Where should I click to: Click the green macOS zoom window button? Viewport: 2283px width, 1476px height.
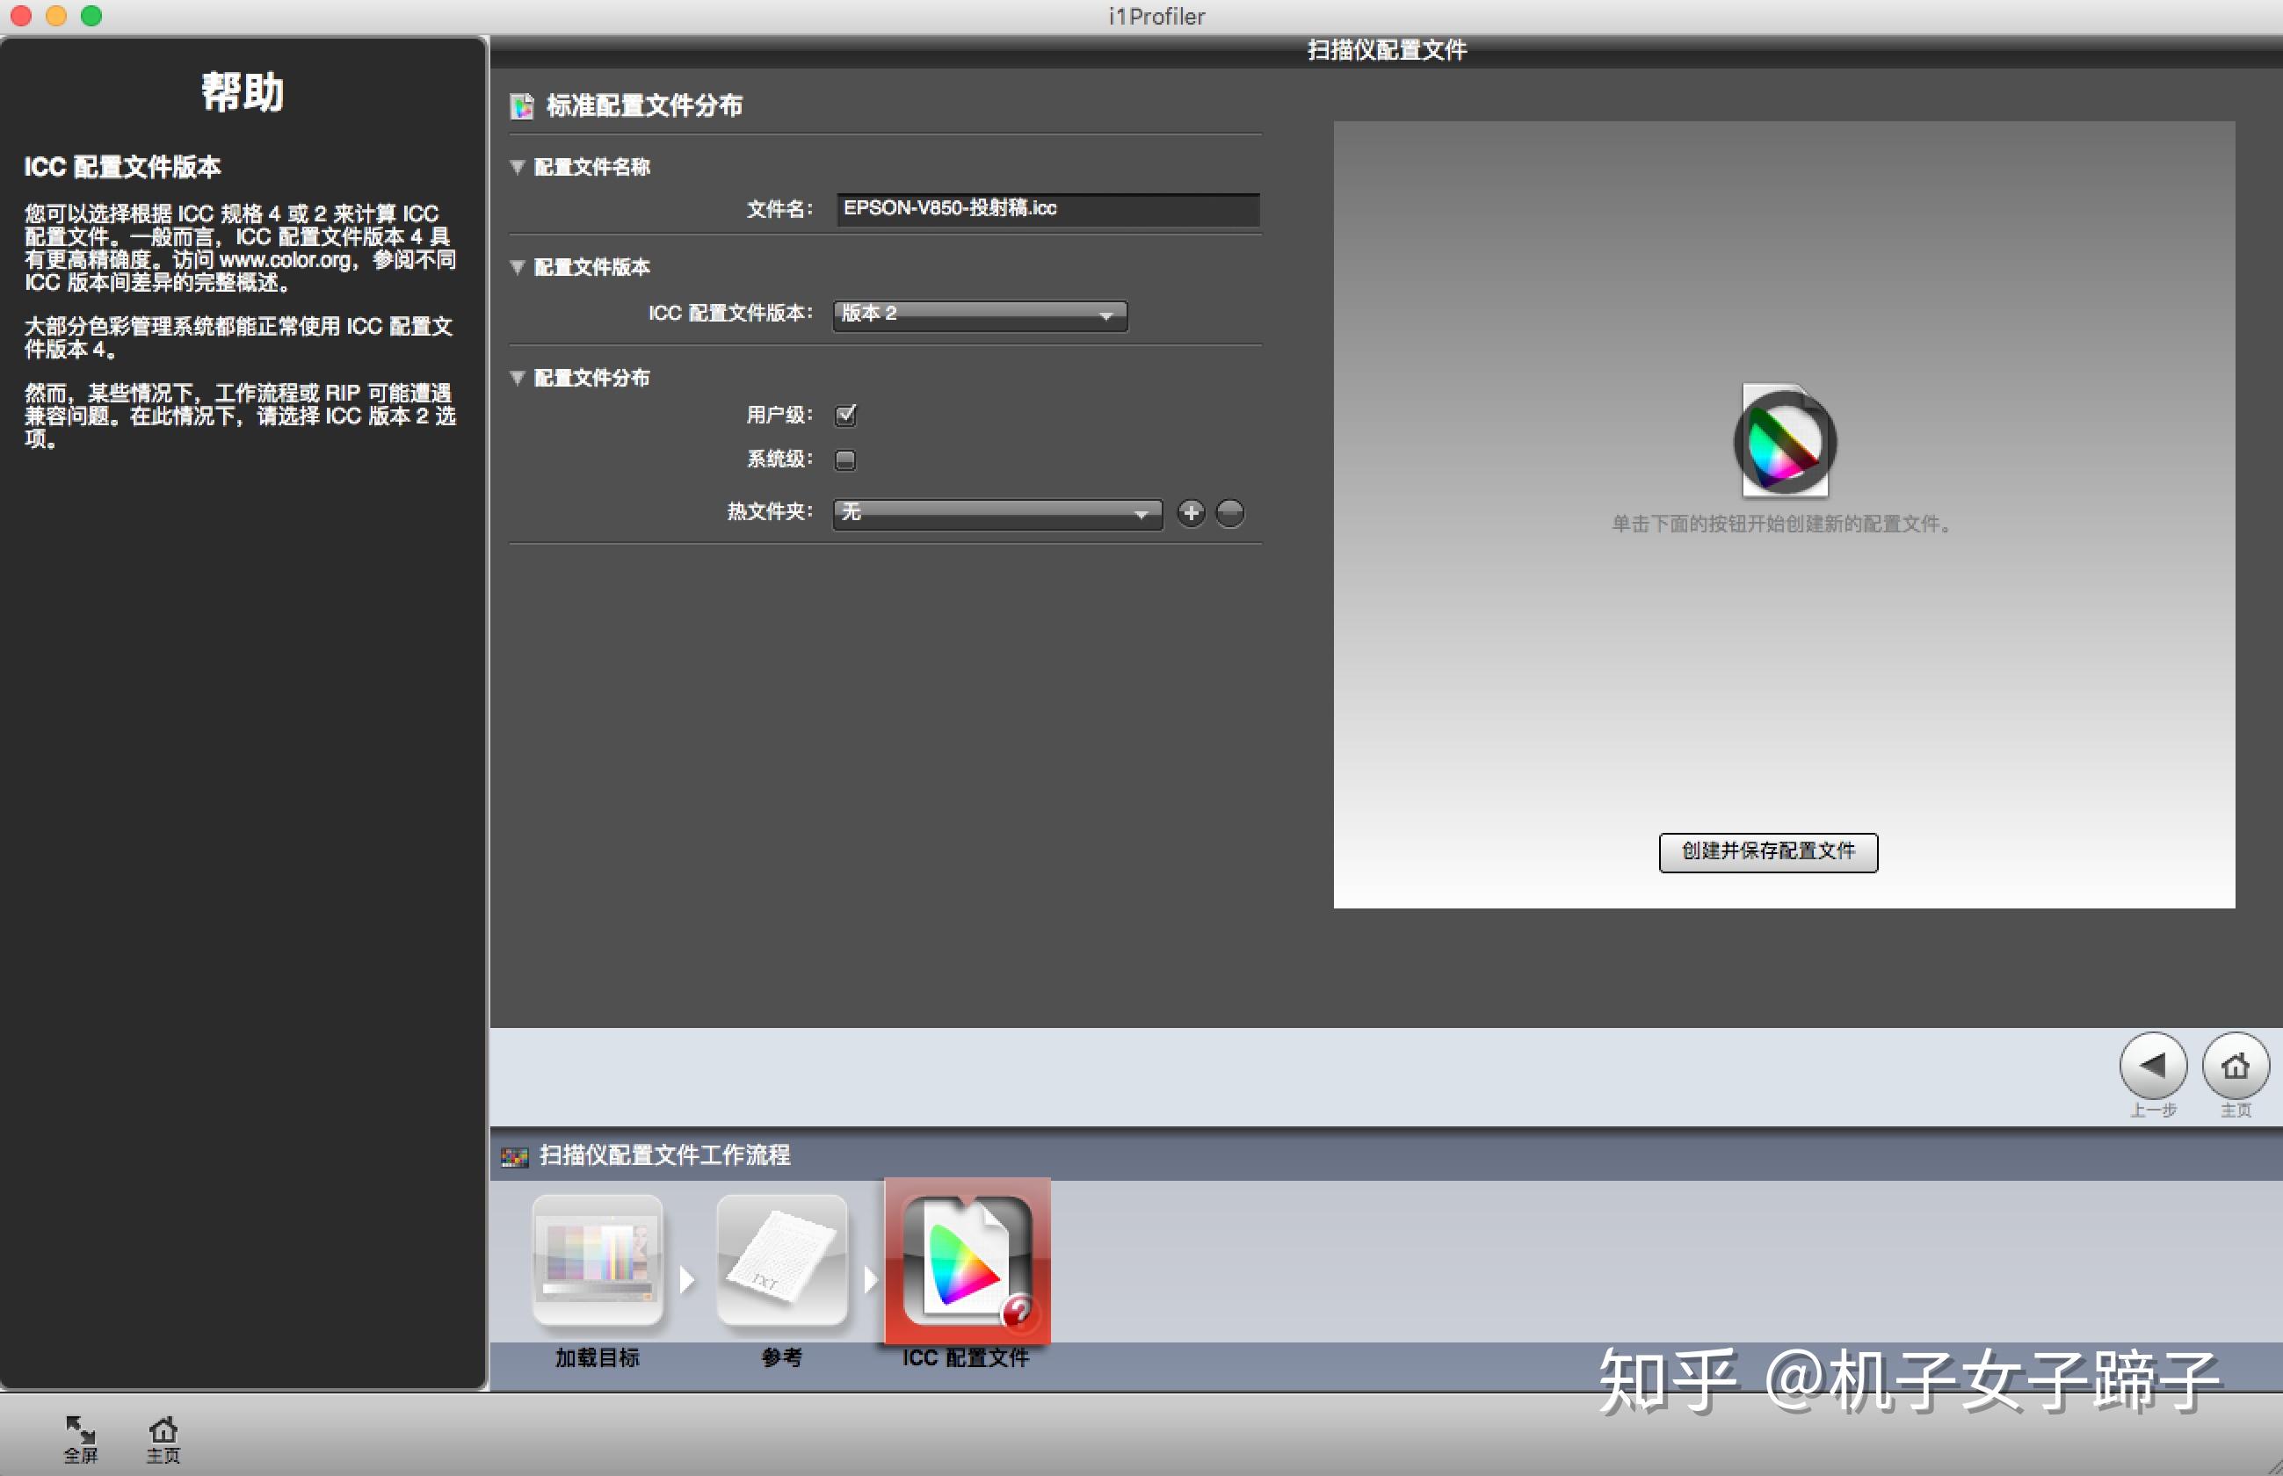point(91,15)
